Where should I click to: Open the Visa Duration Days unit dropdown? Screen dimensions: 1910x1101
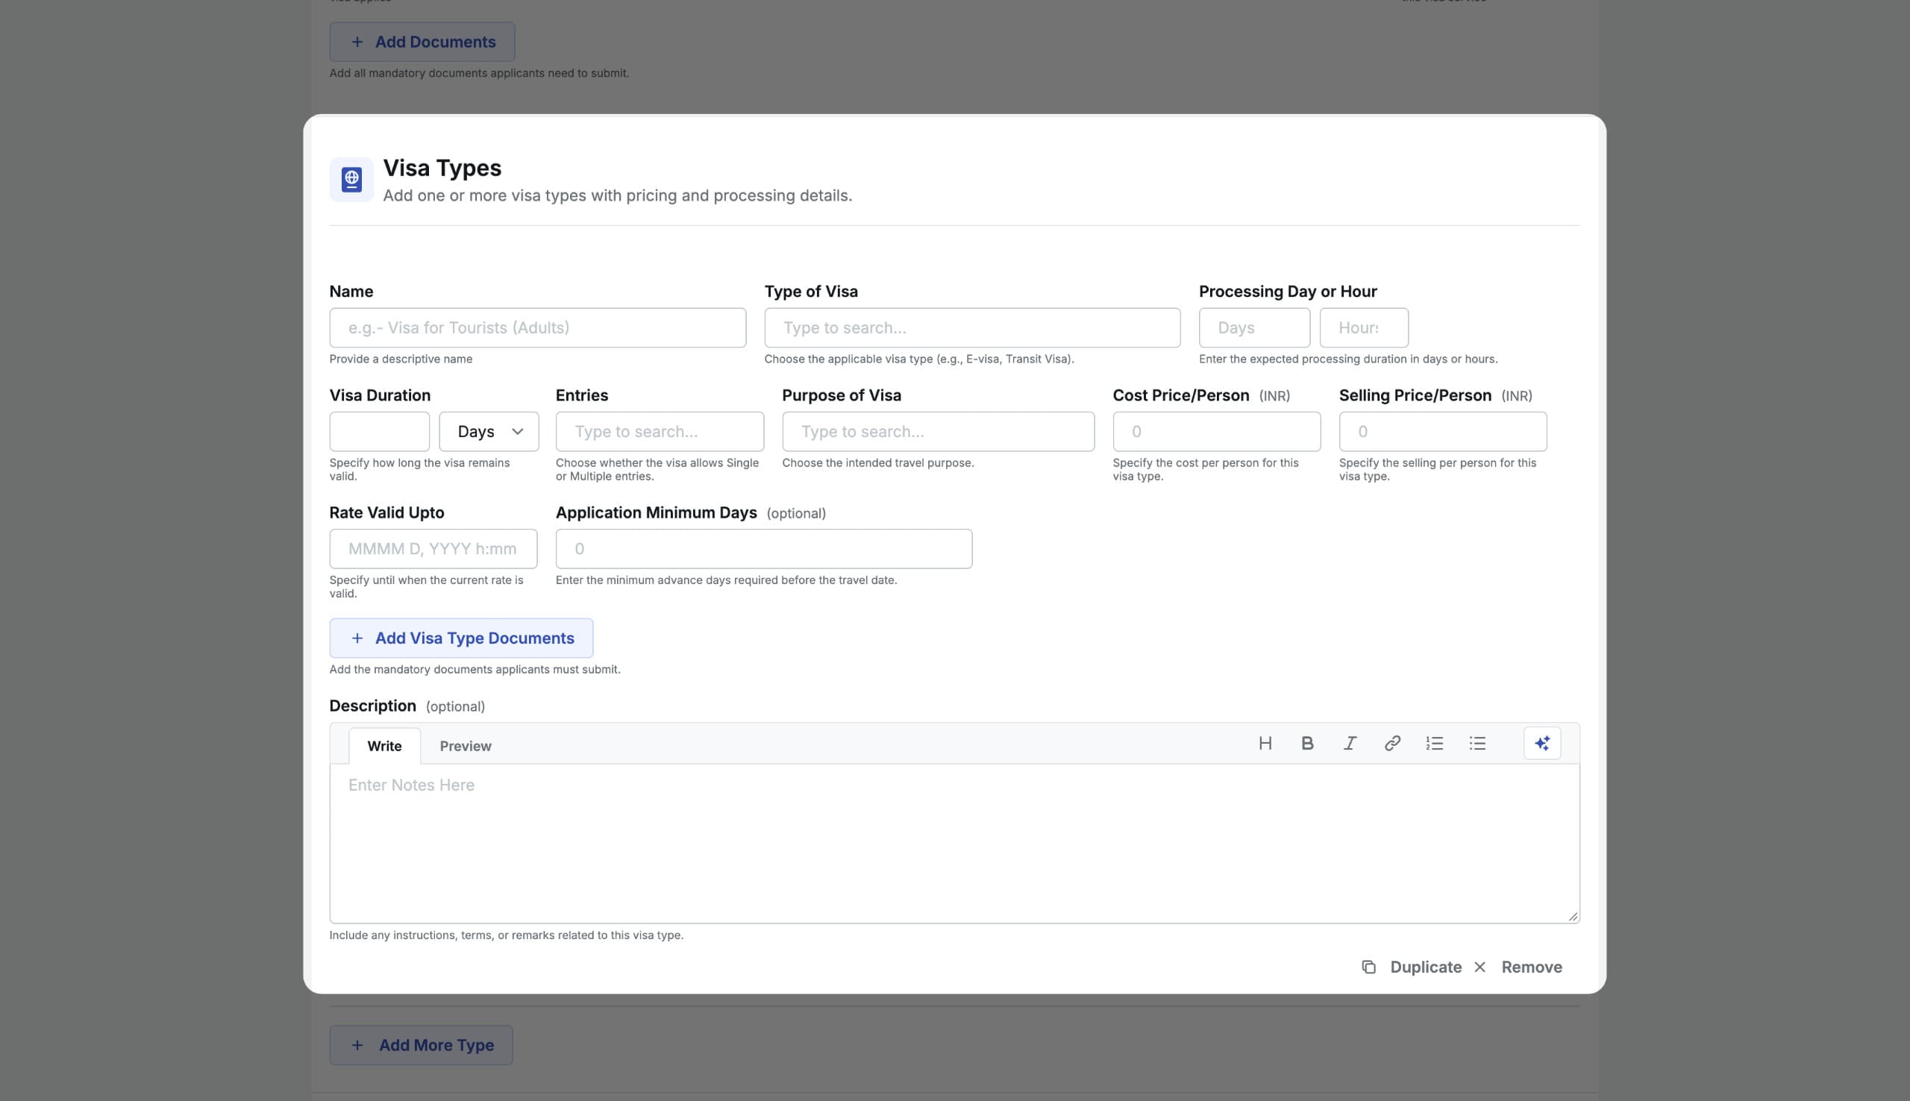click(x=489, y=432)
